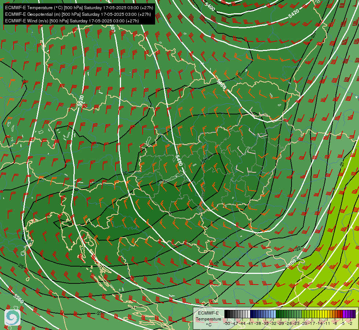Select the ECMWF-E Wind 500 hPa title line

pyautogui.click(x=72, y=21)
